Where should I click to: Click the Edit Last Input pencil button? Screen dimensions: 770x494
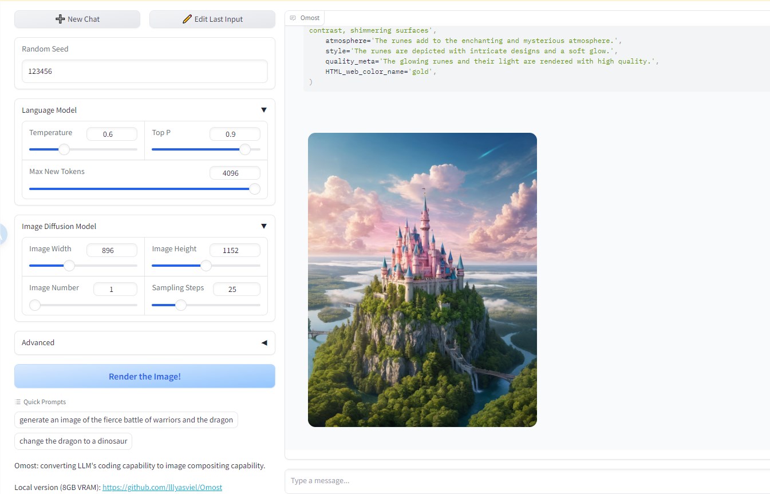click(x=212, y=19)
